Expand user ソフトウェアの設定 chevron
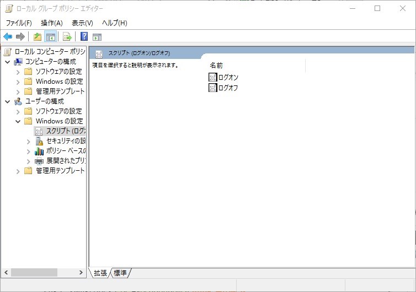This screenshot has height=292, width=416. click(18, 111)
